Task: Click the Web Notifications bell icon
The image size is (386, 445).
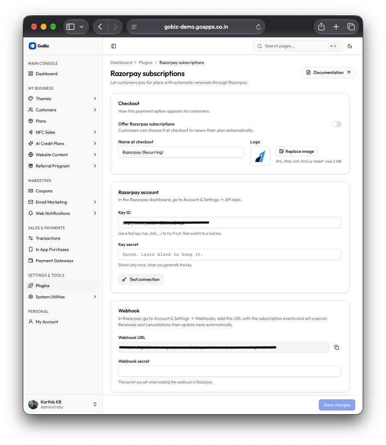Action: pos(31,213)
